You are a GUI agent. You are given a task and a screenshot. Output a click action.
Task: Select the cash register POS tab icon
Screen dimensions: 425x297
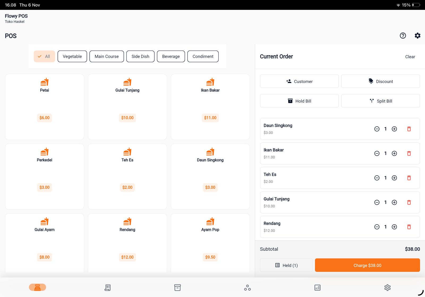[x=37, y=287]
